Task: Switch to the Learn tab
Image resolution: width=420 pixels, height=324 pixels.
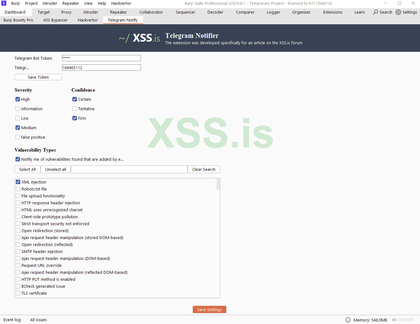Action: tap(360, 12)
